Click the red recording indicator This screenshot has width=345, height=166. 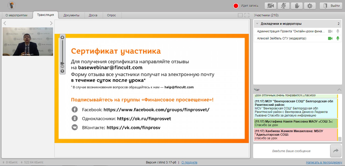pos(236,6)
